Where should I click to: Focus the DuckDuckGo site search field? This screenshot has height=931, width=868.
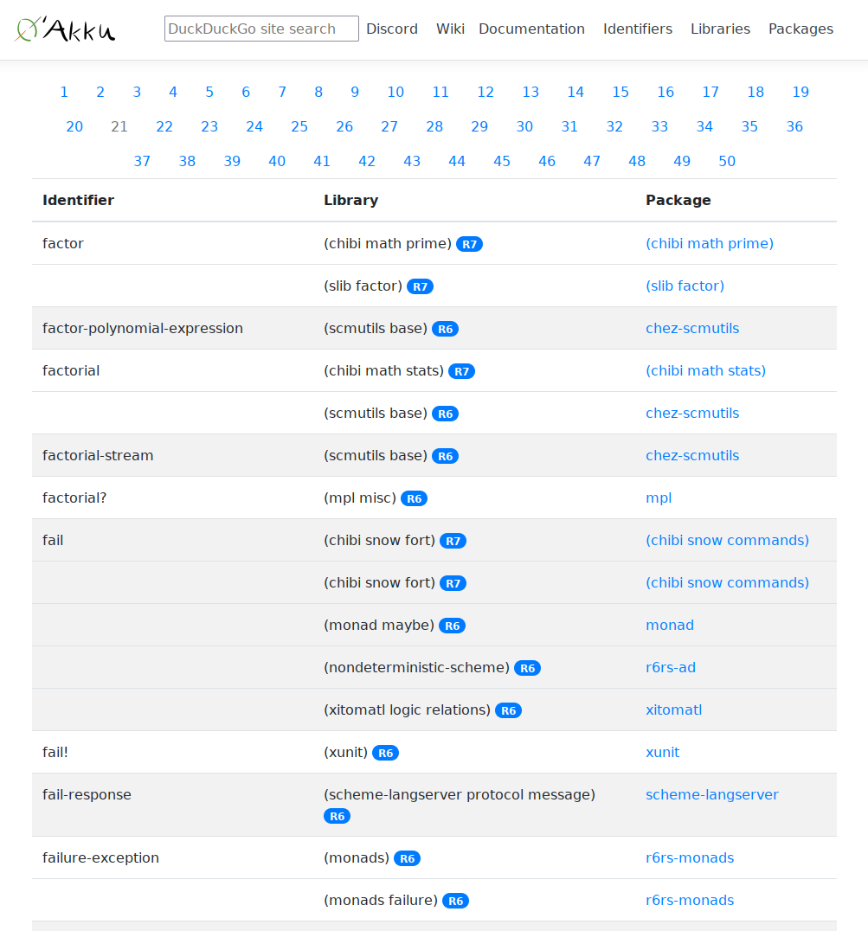(261, 29)
